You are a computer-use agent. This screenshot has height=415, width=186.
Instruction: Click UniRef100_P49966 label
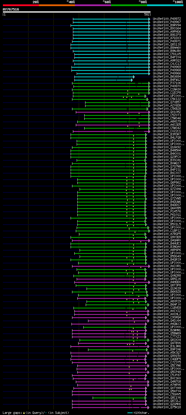coord(167,73)
